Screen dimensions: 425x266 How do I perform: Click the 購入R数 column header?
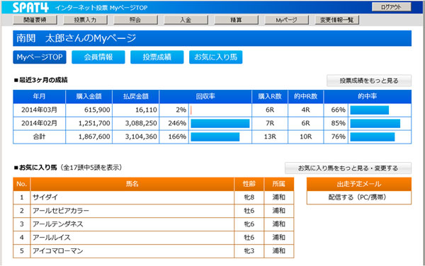(270, 97)
